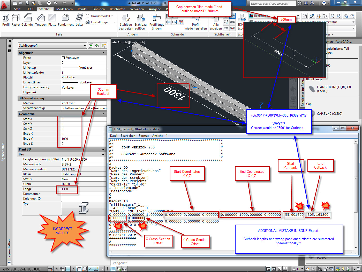Toggle PROPERTIES palette toggle next to Stahlbauprofil
The width and height of the screenshot is (362, 272).
91,46
